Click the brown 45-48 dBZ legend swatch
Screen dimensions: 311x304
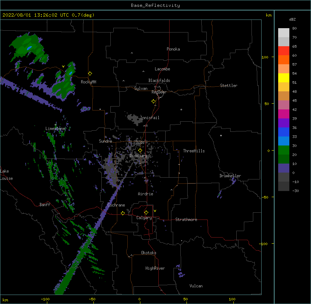pyautogui.click(x=284, y=96)
